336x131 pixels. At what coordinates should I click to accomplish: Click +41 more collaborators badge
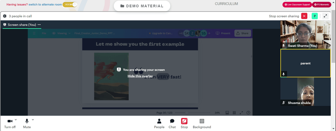181,33
